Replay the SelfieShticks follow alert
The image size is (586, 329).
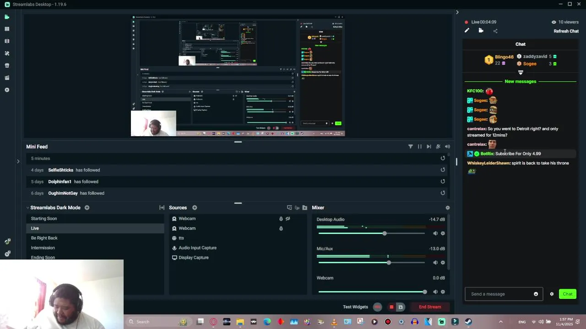pos(443,170)
